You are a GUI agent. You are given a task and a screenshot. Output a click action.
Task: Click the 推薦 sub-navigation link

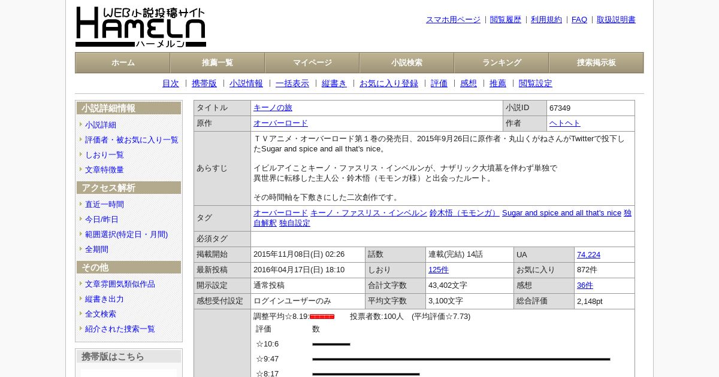[498, 84]
